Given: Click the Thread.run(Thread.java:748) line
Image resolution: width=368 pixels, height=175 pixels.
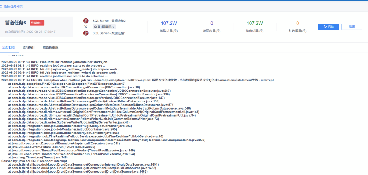Looking at the screenshot, I should pos(38,158).
